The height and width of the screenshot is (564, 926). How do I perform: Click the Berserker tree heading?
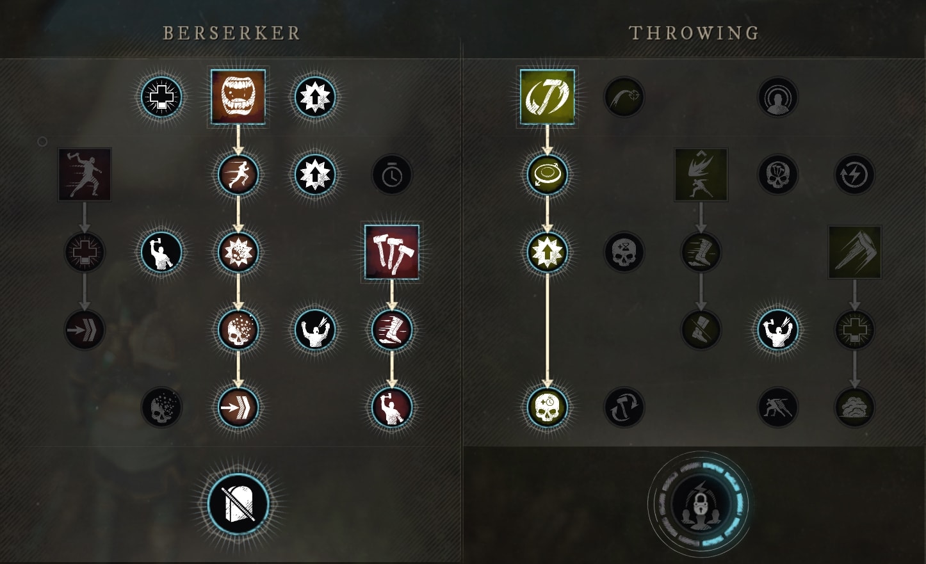[x=232, y=33]
